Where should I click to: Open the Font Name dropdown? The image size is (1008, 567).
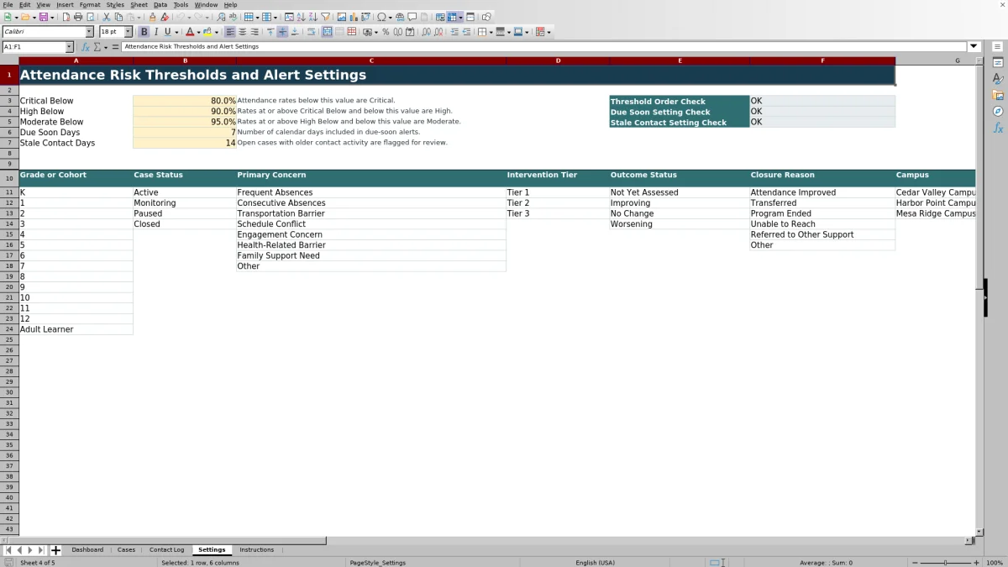coord(89,32)
